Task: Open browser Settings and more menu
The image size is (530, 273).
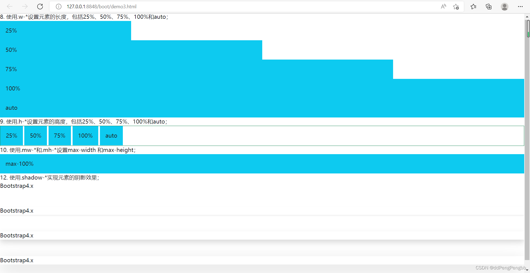Action: coord(520,6)
